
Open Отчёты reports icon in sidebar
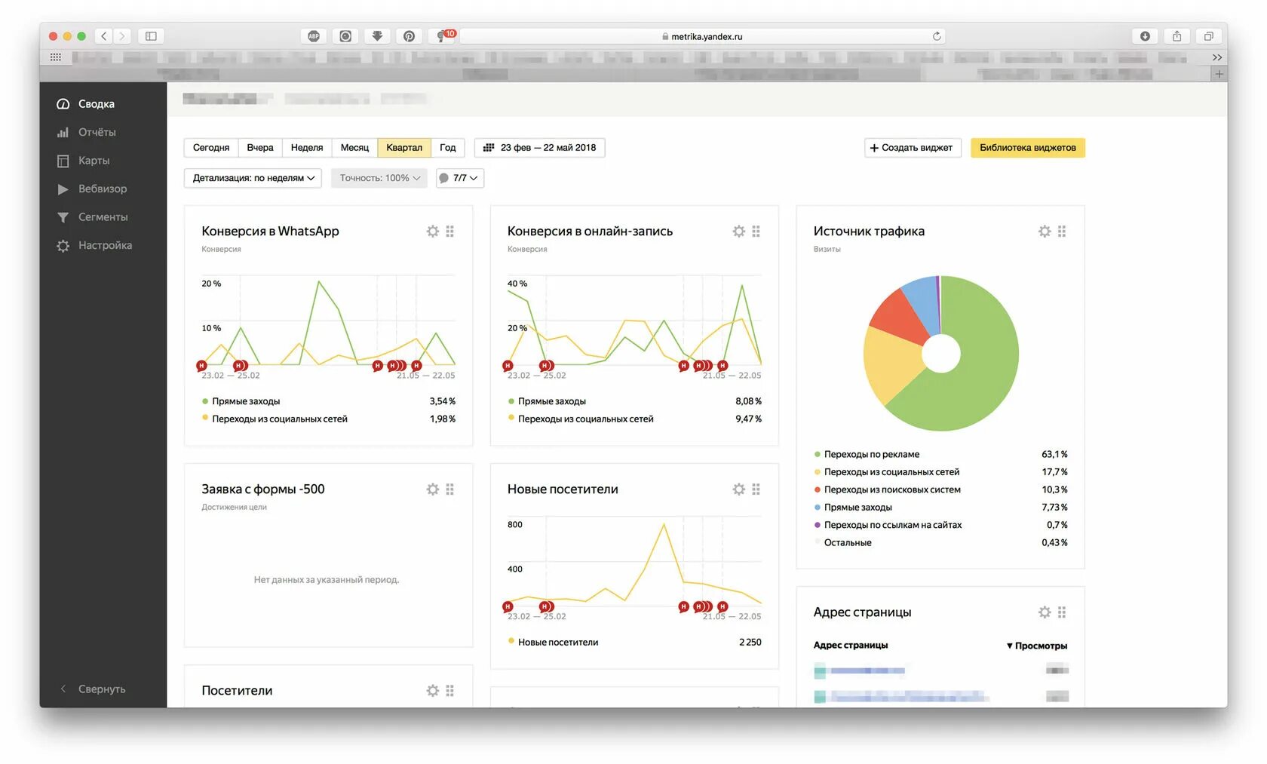pyautogui.click(x=63, y=132)
